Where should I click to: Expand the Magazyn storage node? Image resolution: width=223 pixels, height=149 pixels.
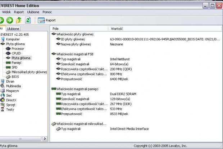(13, 91)
